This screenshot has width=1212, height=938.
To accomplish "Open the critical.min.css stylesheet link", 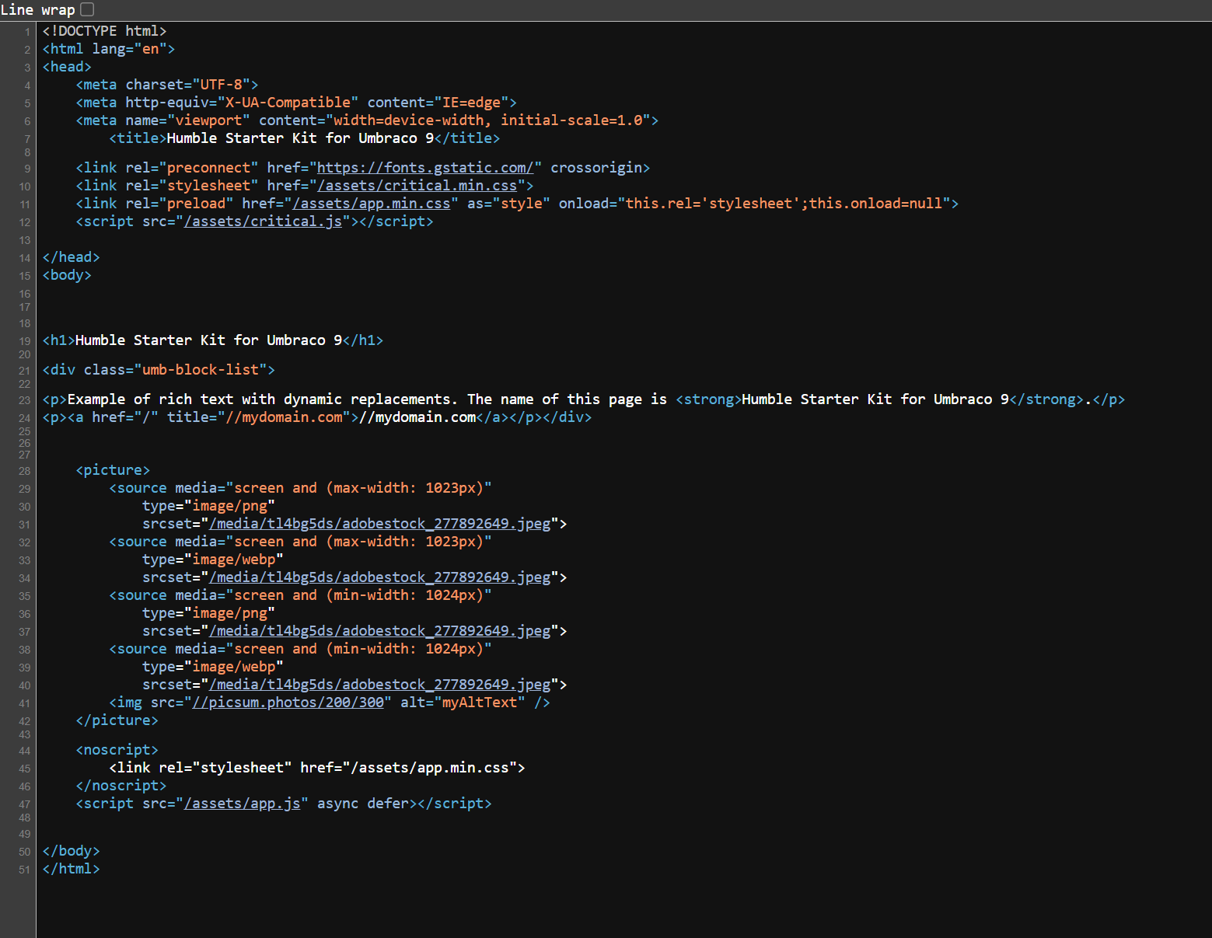I will [x=417, y=185].
